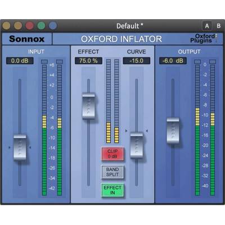Click the left input level meter

[44, 130]
